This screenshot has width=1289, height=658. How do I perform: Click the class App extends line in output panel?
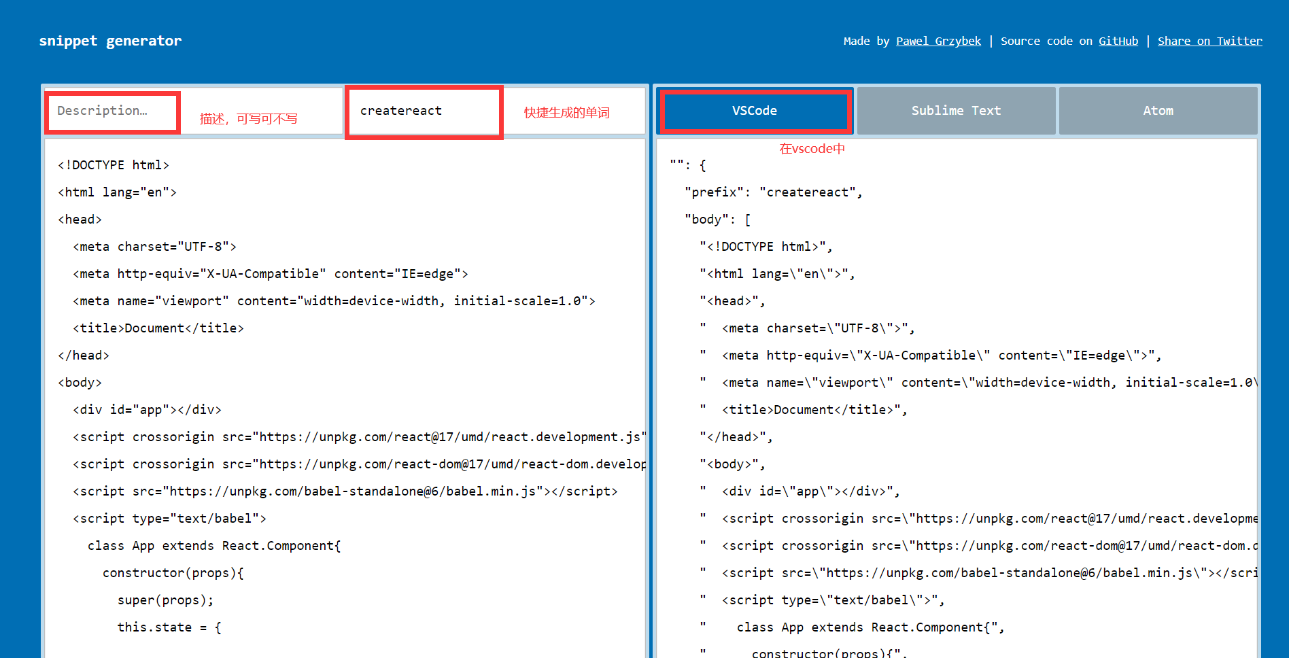click(x=852, y=627)
